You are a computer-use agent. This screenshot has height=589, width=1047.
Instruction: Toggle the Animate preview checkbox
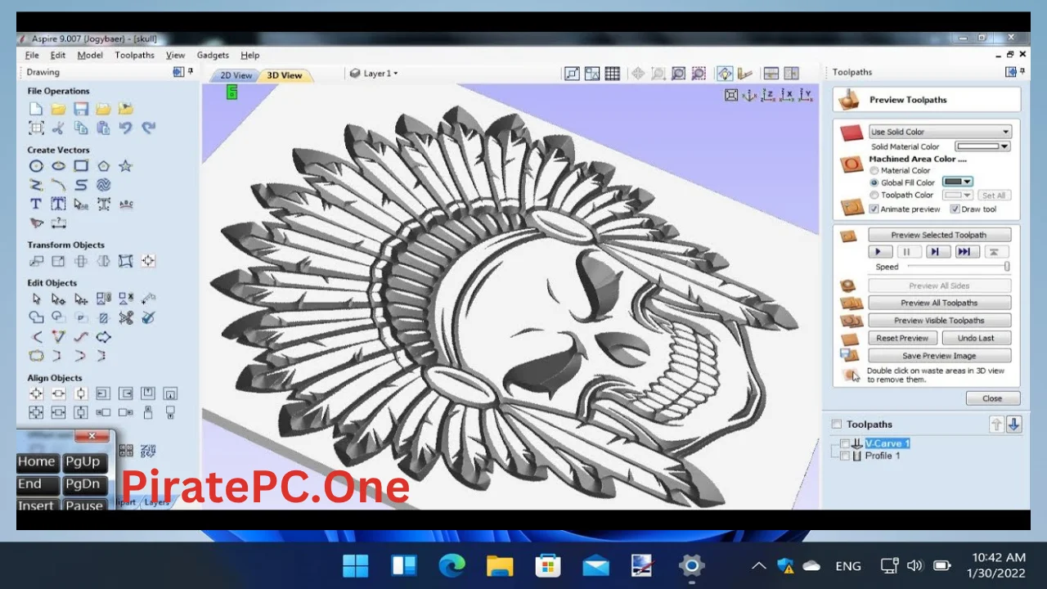point(874,209)
